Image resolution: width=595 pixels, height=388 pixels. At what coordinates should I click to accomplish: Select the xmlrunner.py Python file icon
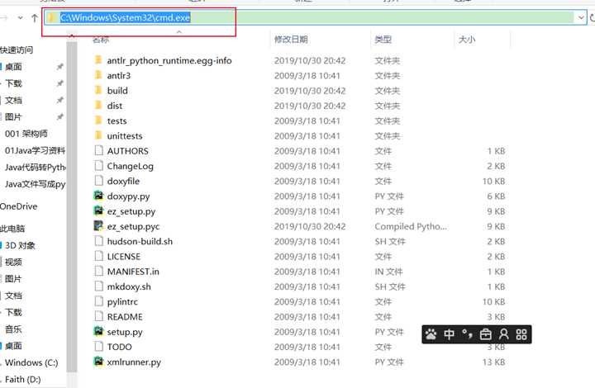(x=98, y=362)
